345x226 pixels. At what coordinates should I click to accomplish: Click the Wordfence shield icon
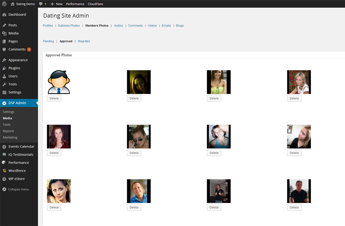[4, 170]
